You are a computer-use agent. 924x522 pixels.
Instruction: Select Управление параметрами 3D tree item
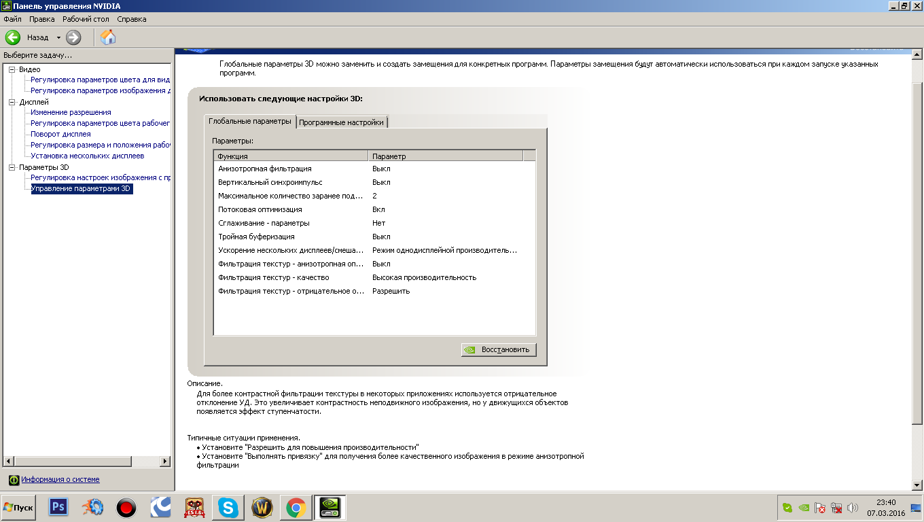(82, 188)
